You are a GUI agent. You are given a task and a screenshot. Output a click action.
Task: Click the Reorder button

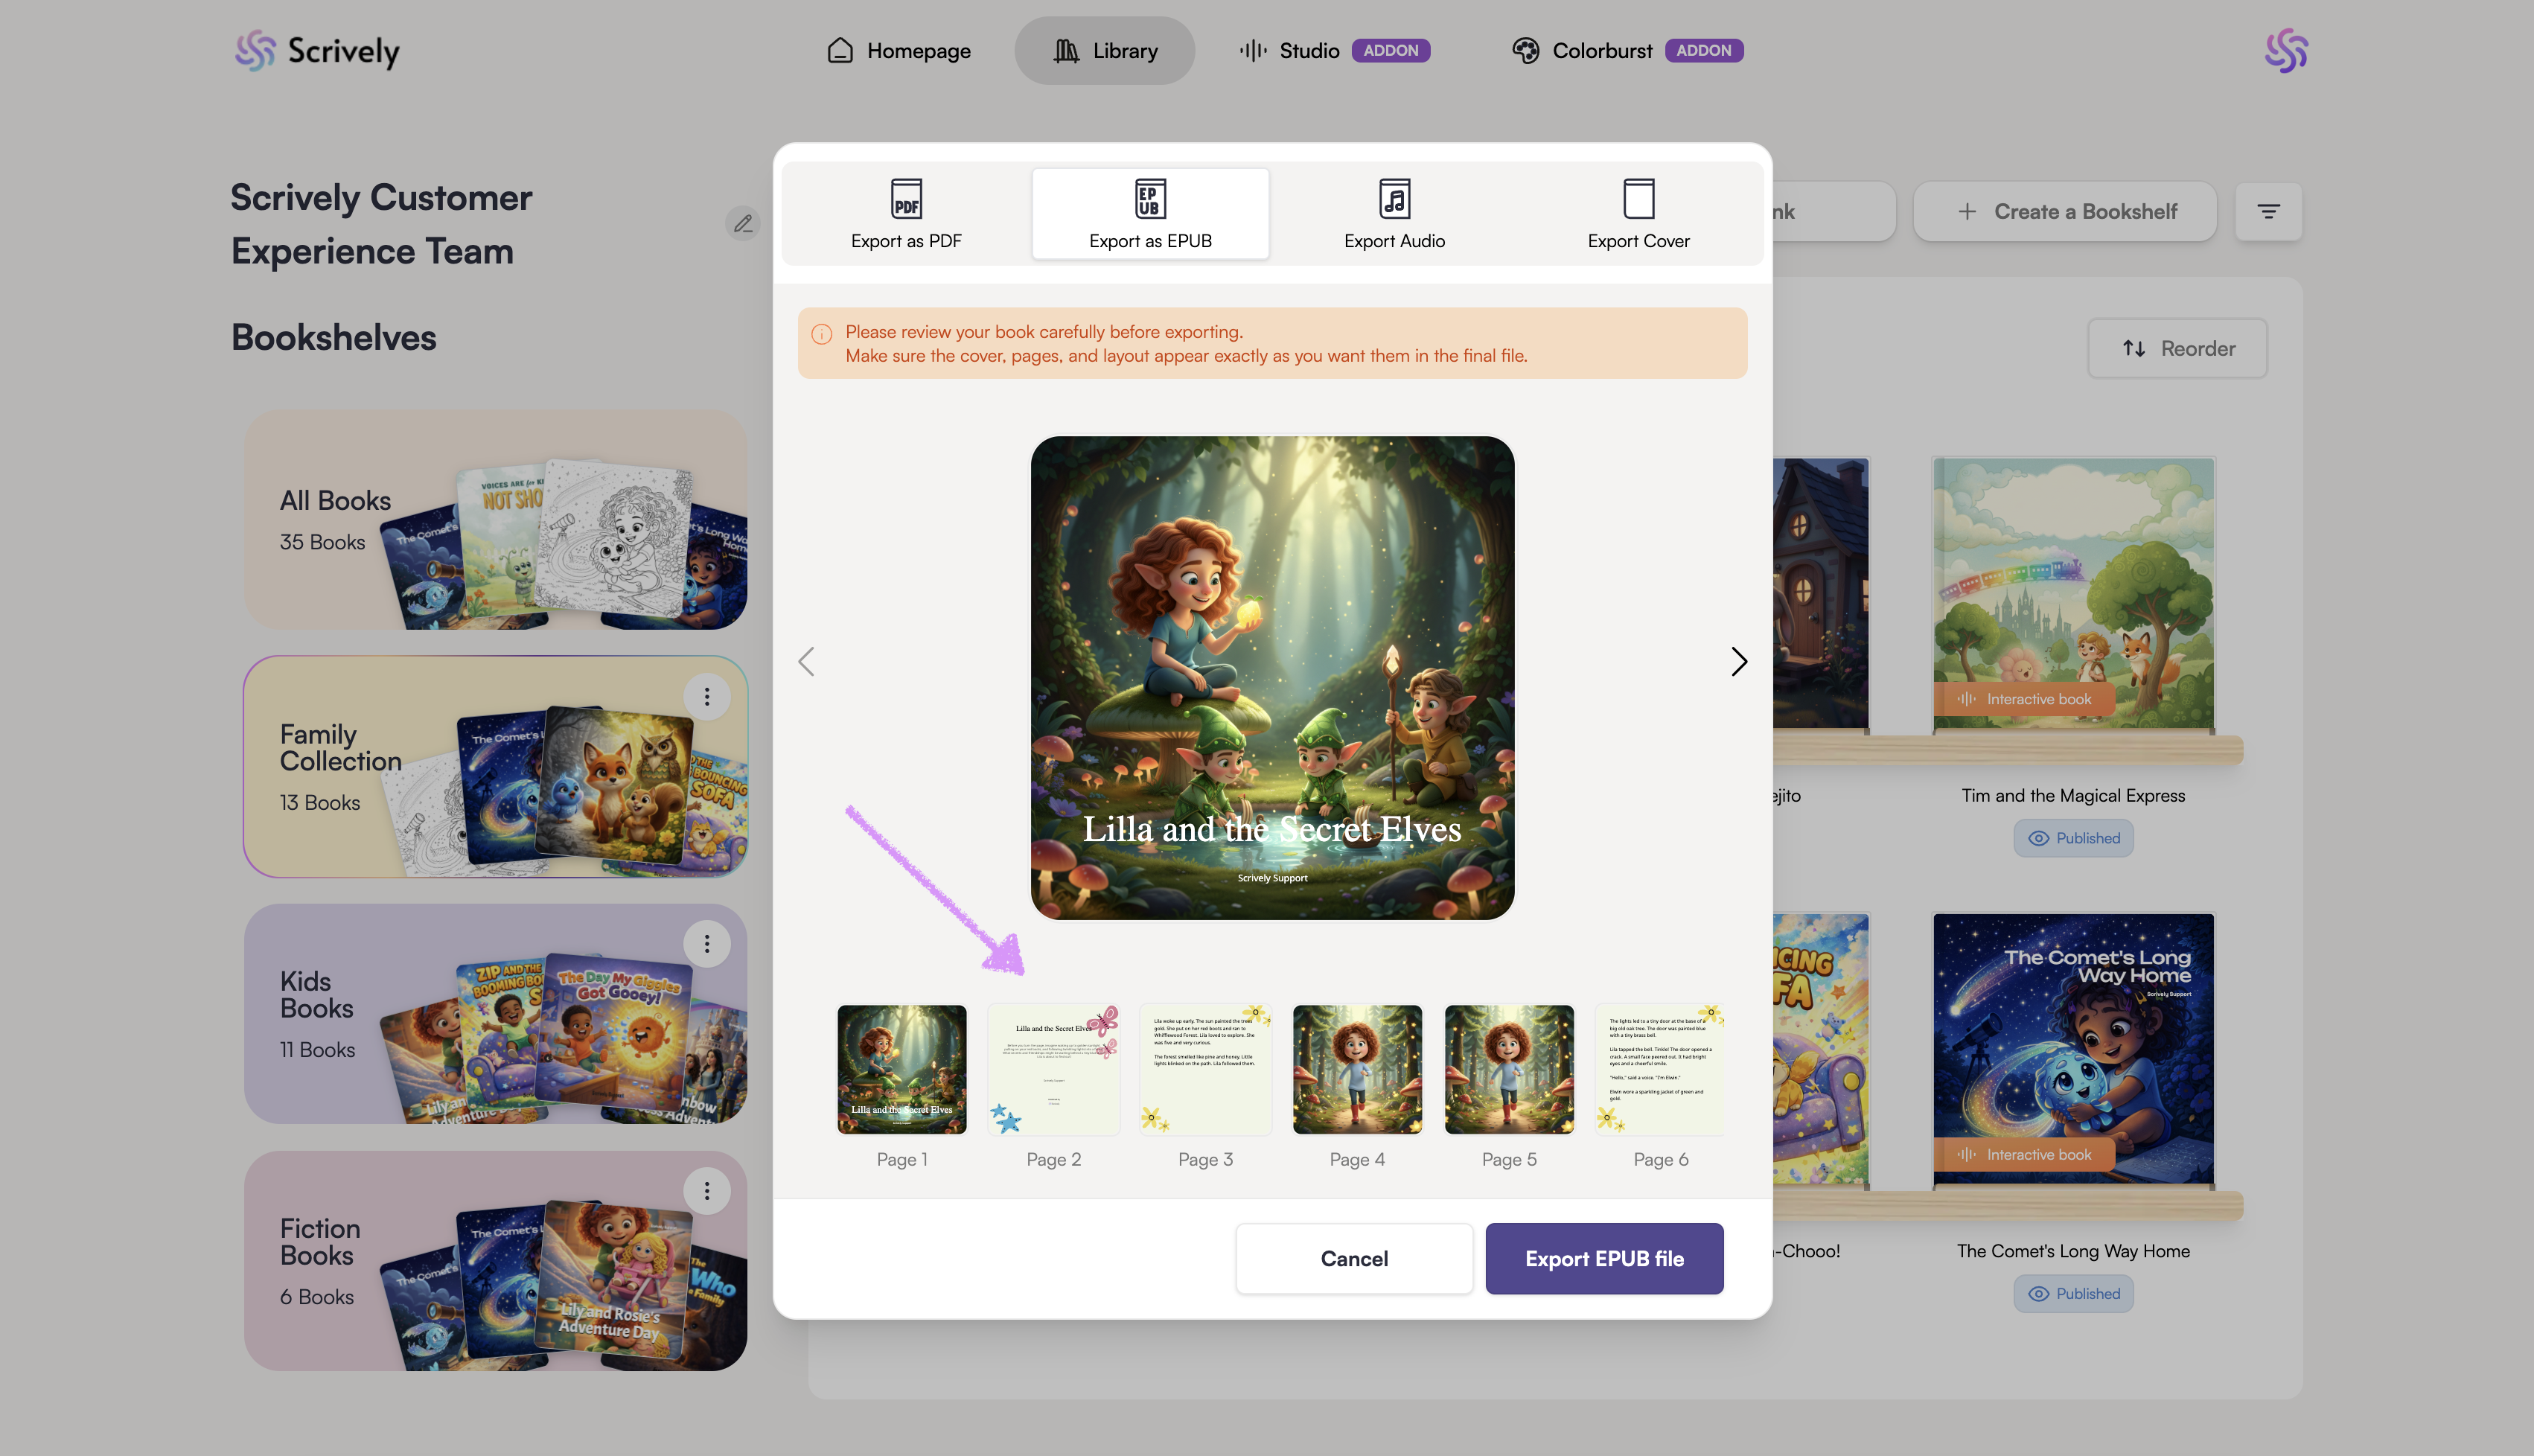click(x=2177, y=348)
